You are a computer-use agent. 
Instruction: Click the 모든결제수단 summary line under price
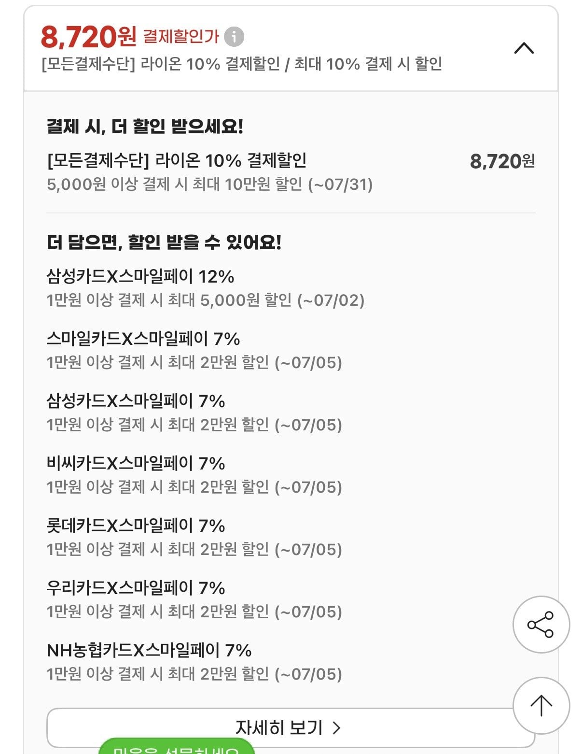[x=242, y=64]
